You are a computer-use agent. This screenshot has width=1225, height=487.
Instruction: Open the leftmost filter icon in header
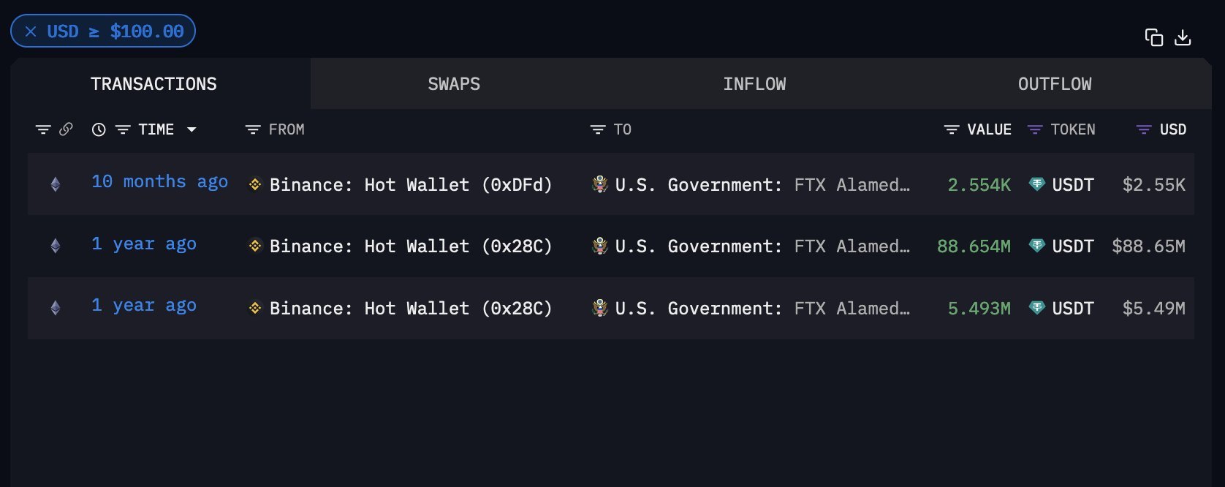[x=43, y=129]
